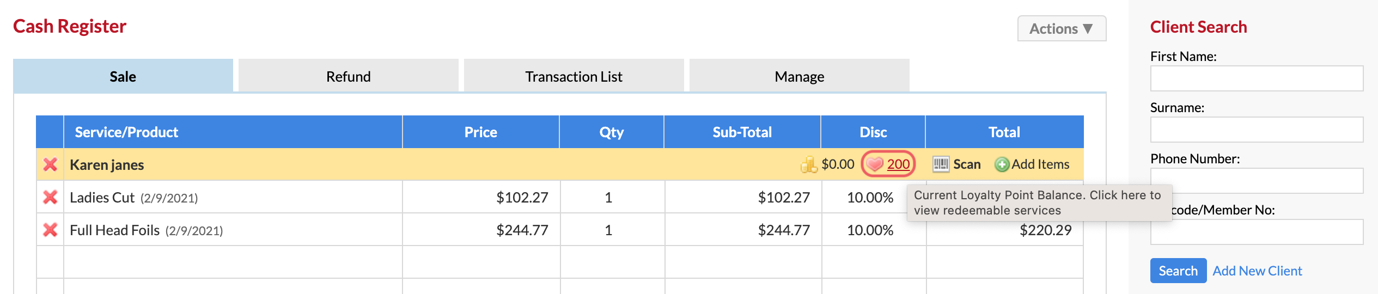
Task: Delete the Ladies Cut line item
Action: [x=50, y=197]
